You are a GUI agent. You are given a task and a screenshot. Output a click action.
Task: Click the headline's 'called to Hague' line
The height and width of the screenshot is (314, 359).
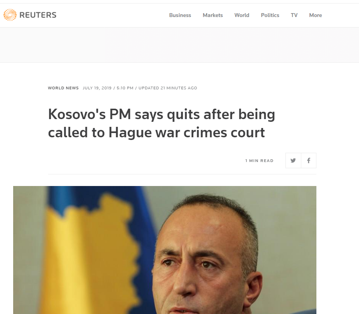[x=156, y=132]
